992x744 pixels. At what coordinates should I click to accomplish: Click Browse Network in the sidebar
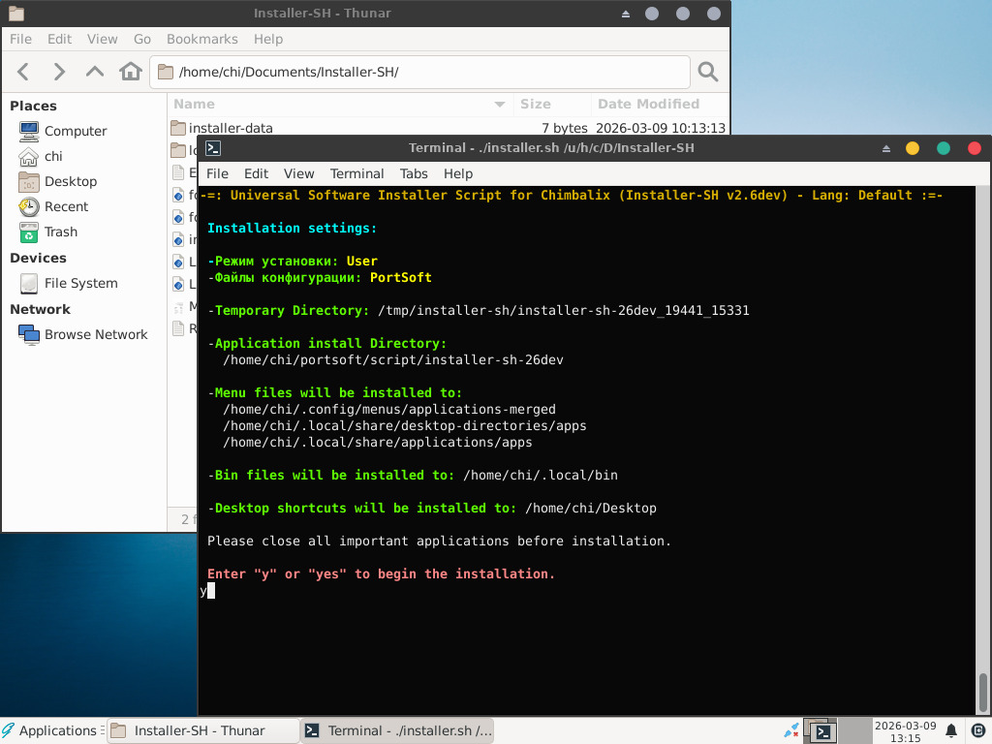pyautogui.click(x=95, y=334)
